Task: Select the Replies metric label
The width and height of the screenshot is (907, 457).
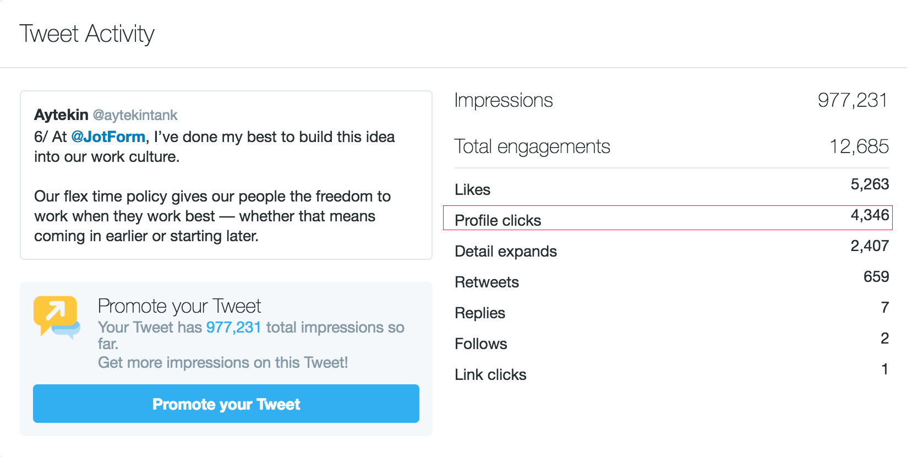Action: pyautogui.click(x=479, y=313)
